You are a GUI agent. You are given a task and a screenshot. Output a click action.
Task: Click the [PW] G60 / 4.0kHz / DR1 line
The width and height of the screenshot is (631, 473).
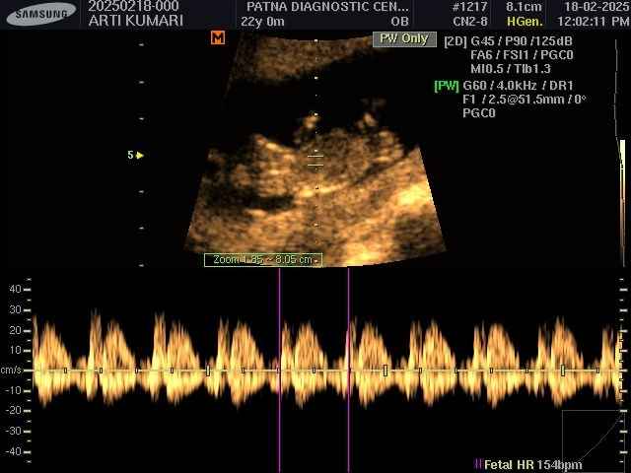coord(504,86)
